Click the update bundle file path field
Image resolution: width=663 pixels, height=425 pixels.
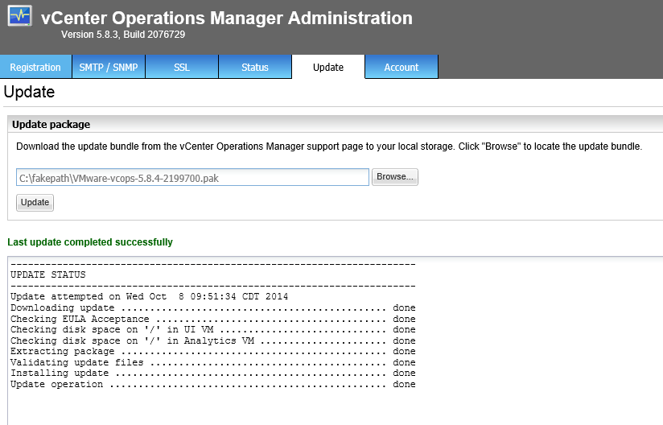tap(192, 178)
